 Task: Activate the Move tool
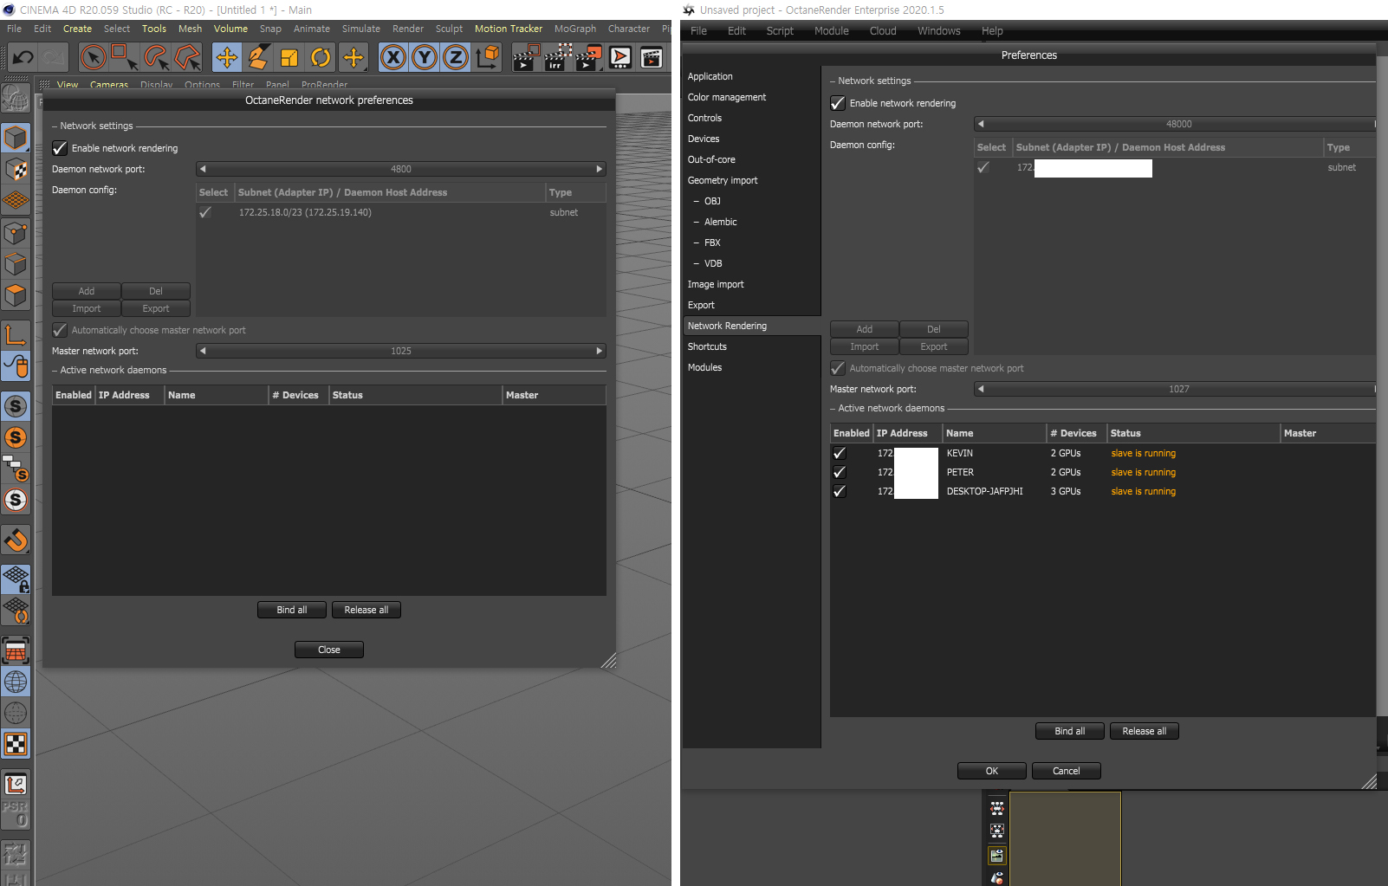click(227, 58)
